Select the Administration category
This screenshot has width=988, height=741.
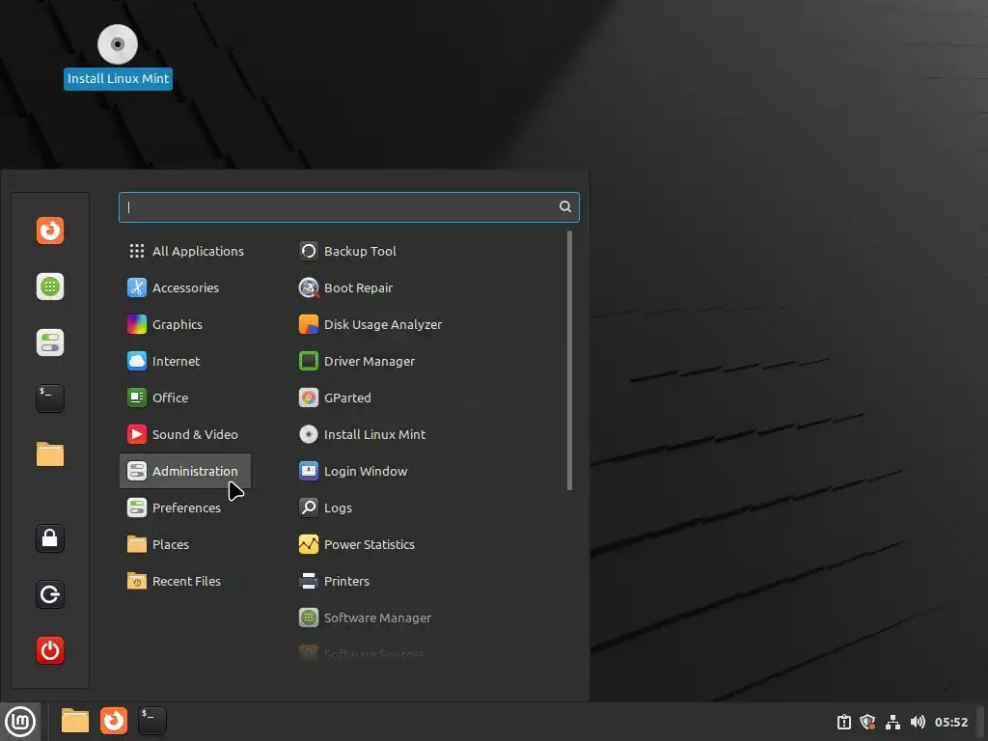point(185,471)
